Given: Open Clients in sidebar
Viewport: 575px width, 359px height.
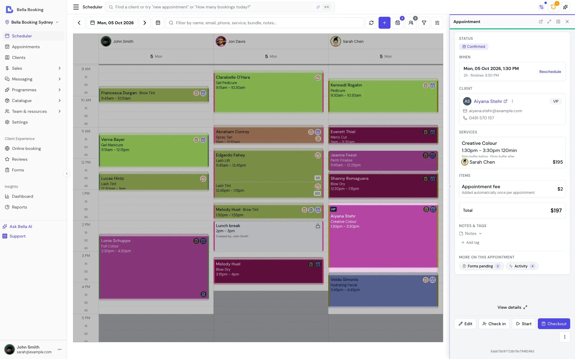Looking at the screenshot, I should tap(33, 57).
